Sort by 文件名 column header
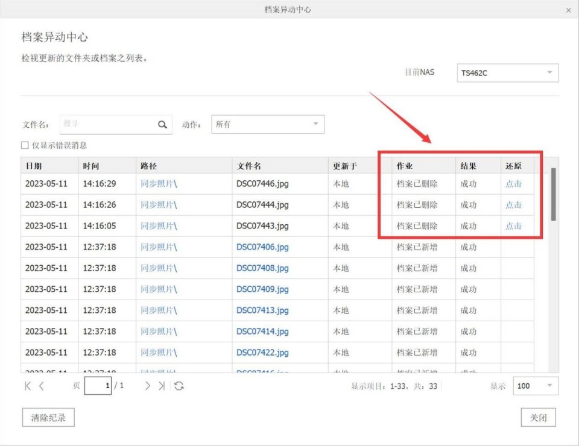 pyautogui.click(x=249, y=166)
